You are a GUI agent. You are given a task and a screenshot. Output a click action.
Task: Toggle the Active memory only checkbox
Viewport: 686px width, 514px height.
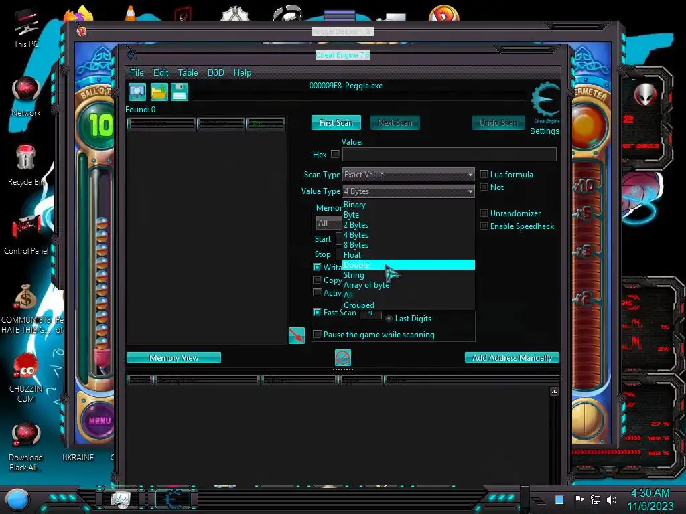pyautogui.click(x=317, y=292)
